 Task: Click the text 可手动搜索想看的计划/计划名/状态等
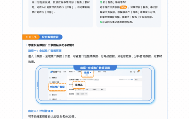point(52,116)
